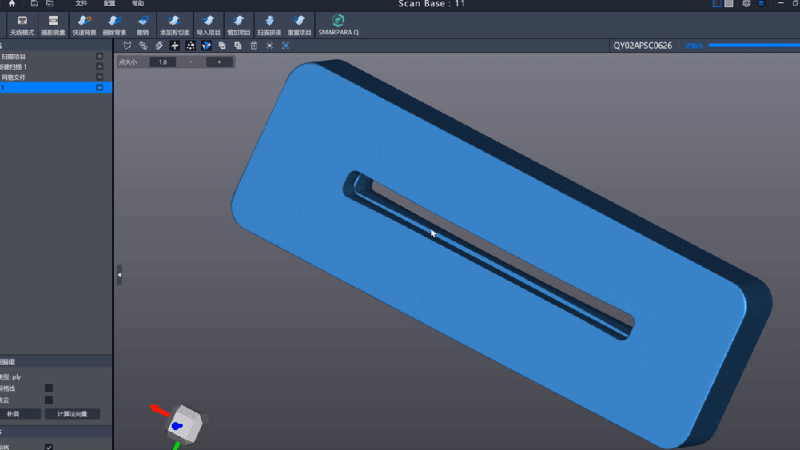Click the point size 1.0 field

pos(162,62)
